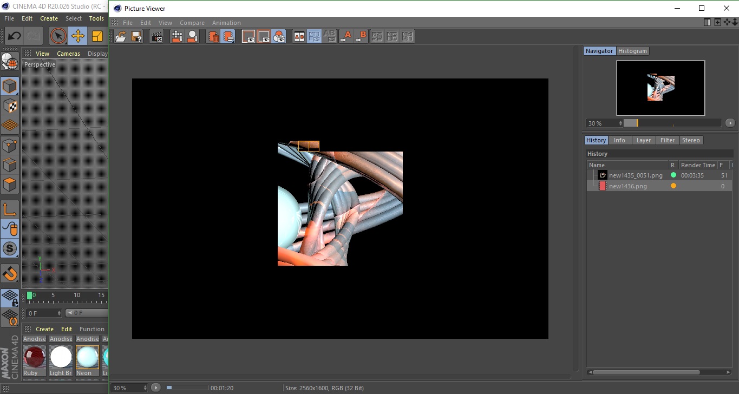Image resolution: width=739 pixels, height=394 pixels.
Task: Click the Undo arrow icon
Action: point(15,36)
